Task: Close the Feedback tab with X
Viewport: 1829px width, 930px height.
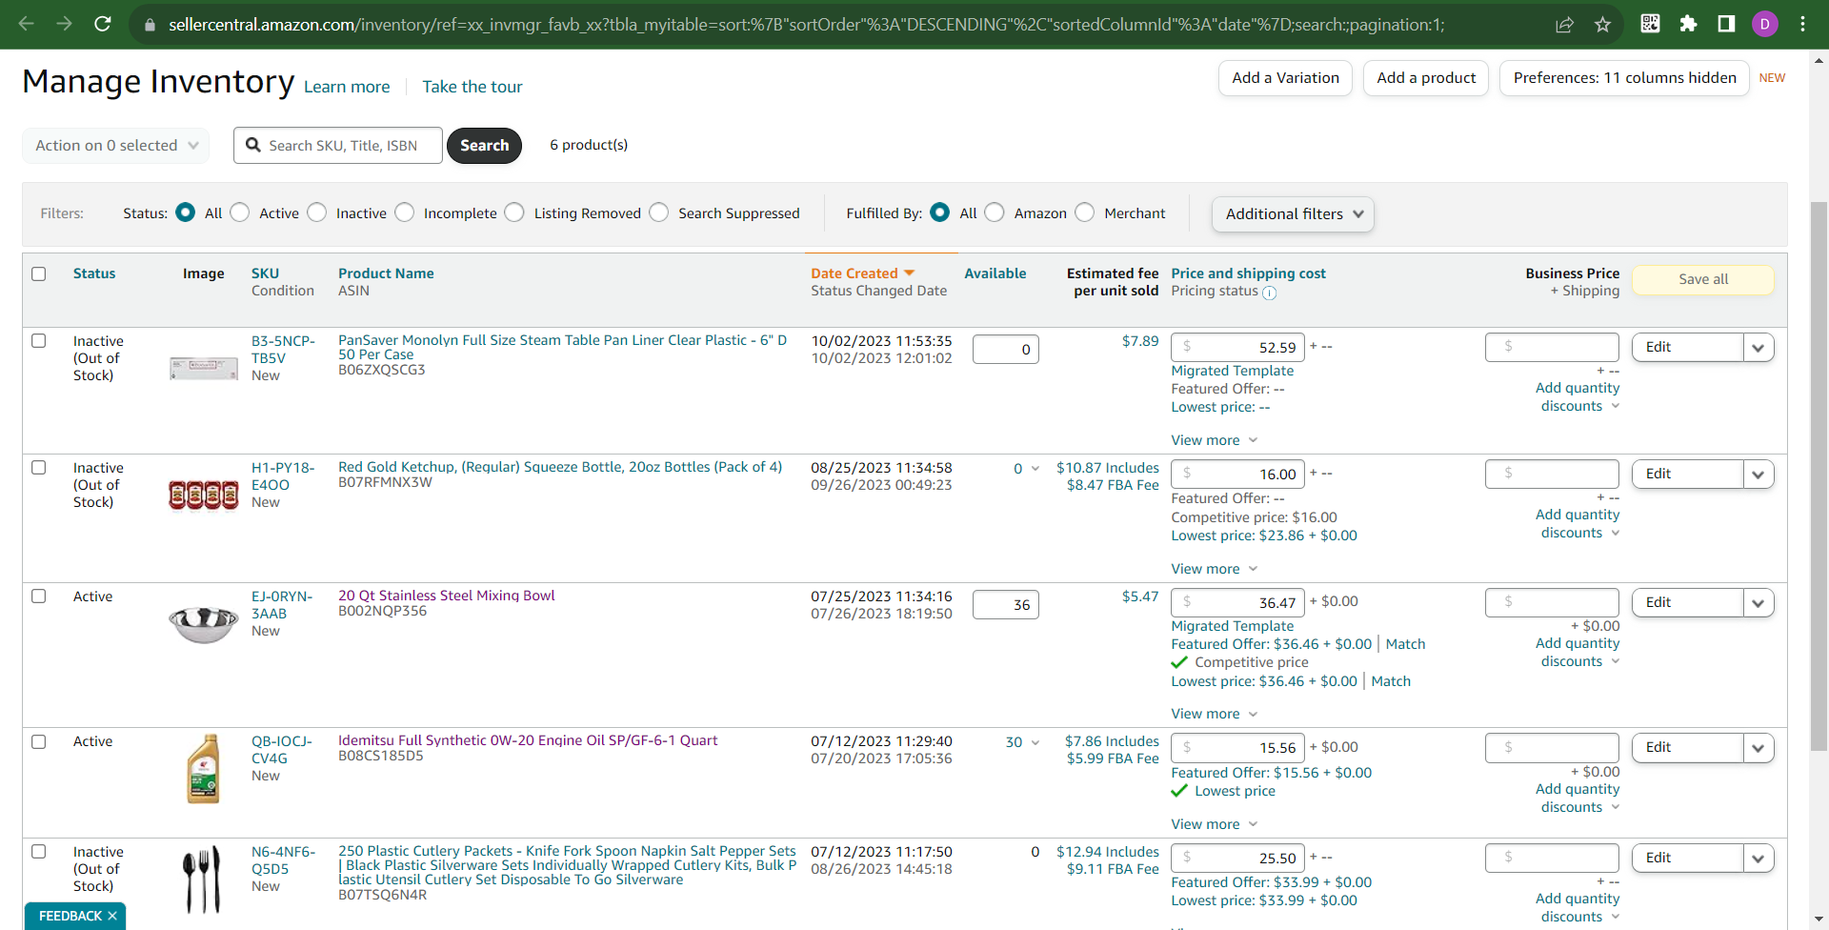Action: (x=112, y=916)
